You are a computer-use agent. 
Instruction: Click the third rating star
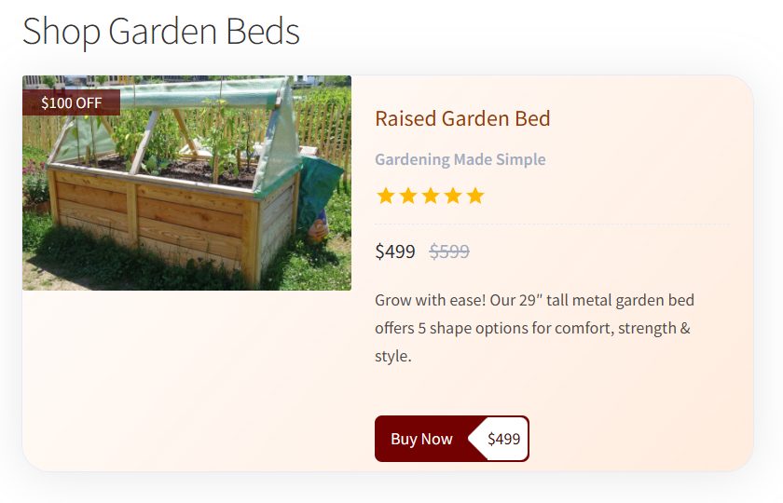pyautogui.click(x=430, y=197)
